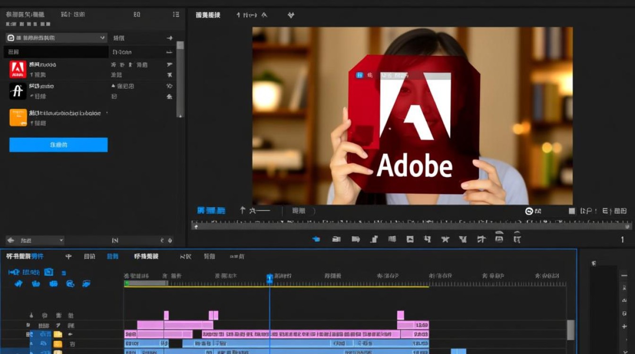Open the dropdown at the bottom-left of the left panel
This screenshot has width=635, height=354.
click(35, 241)
